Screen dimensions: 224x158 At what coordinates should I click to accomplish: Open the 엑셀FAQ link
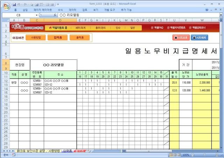coord(157,28)
